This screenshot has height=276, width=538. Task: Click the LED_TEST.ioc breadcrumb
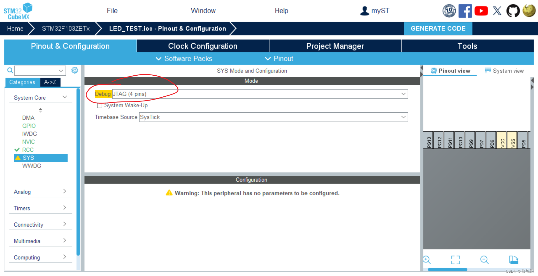pos(168,28)
